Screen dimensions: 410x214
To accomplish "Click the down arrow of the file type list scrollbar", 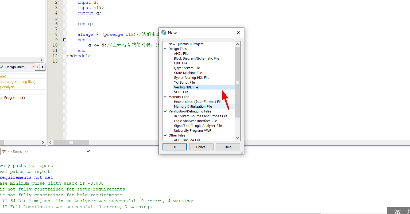I will (x=237, y=138).
